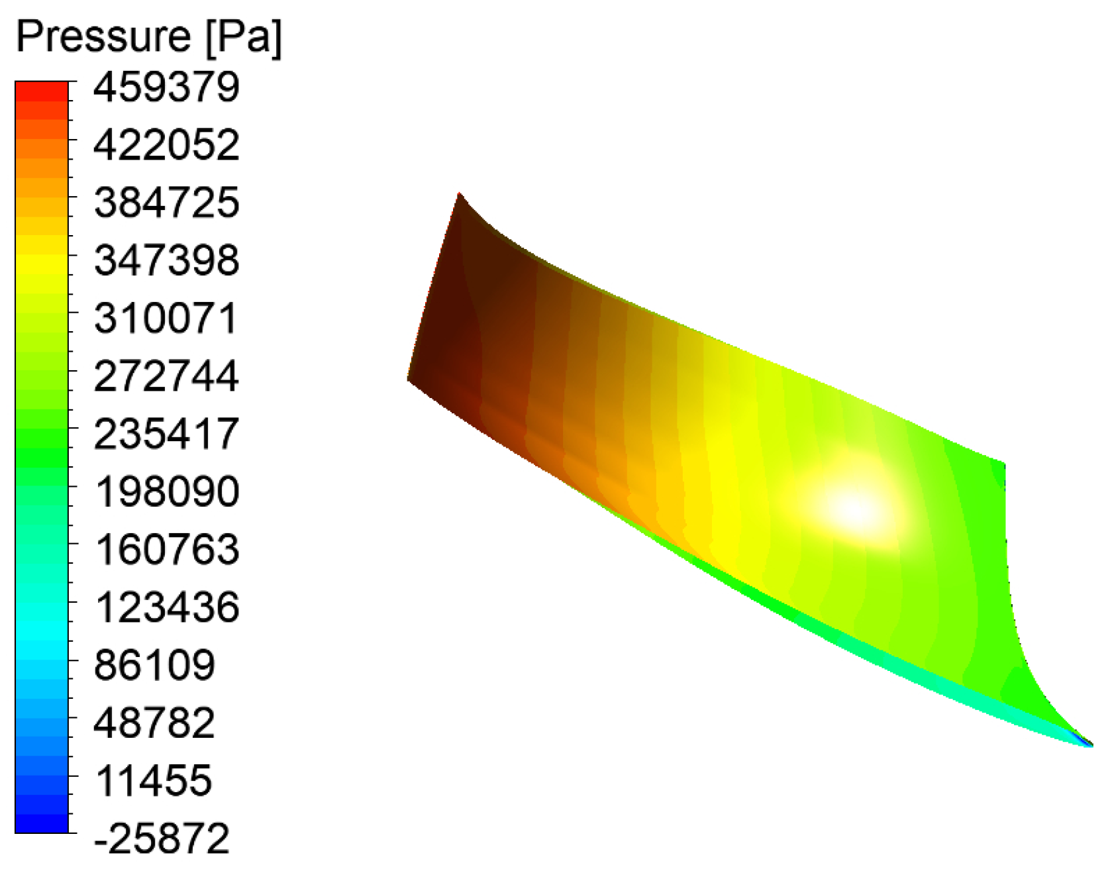The width and height of the screenshot is (1110, 869).
Task: Click the legend value 198090
Action: click(167, 491)
